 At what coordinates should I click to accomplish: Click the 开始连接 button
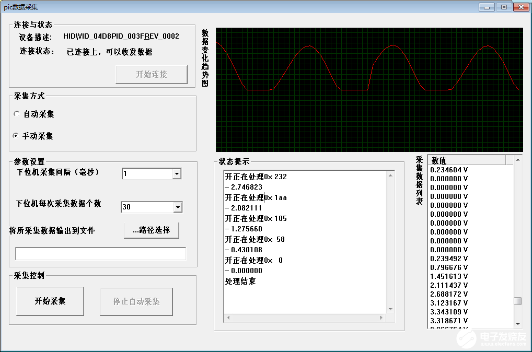[152, 75]
